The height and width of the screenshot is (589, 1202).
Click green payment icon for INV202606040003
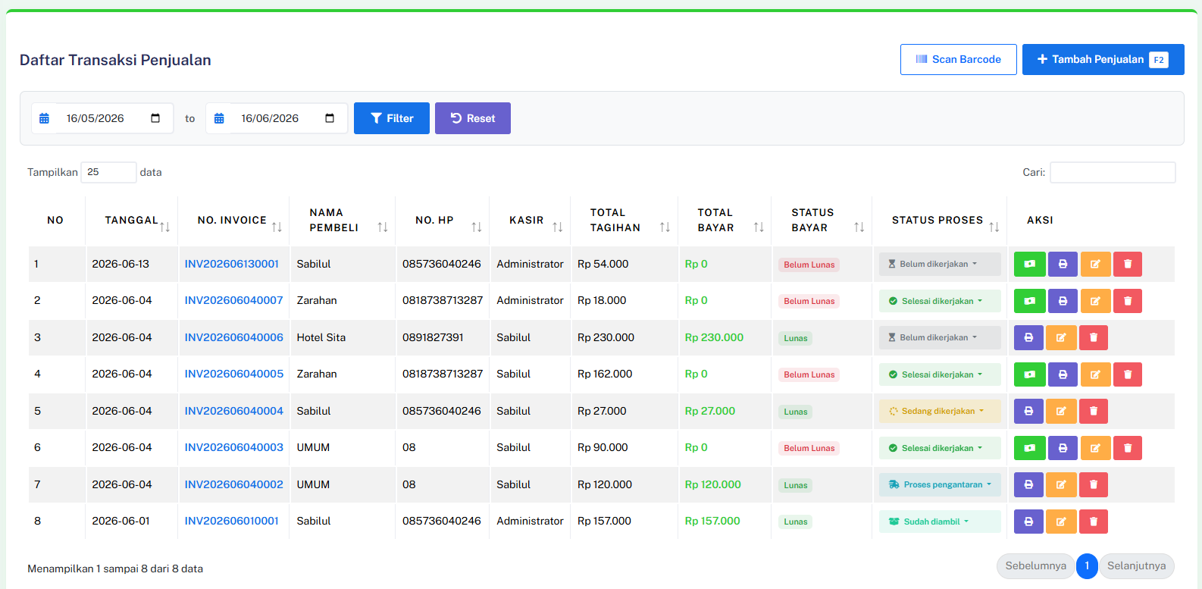tap(1029, 448)
